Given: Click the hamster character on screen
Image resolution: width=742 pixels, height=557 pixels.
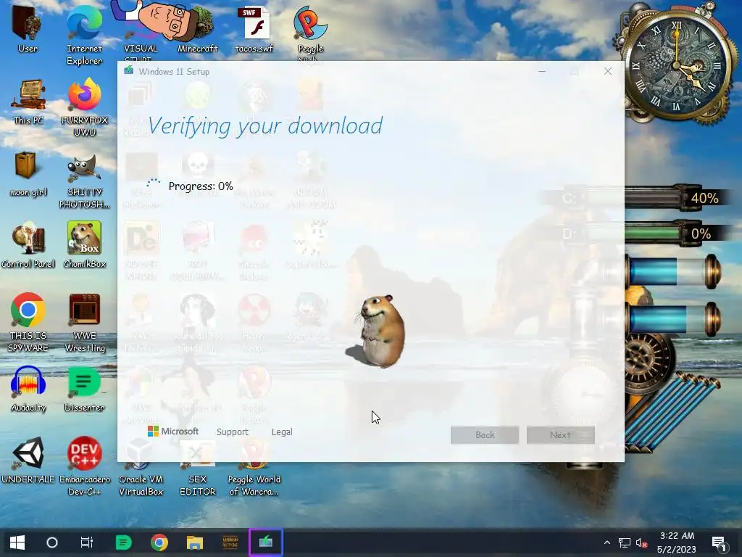Looking at the screenshot, I should click(381, 331).
